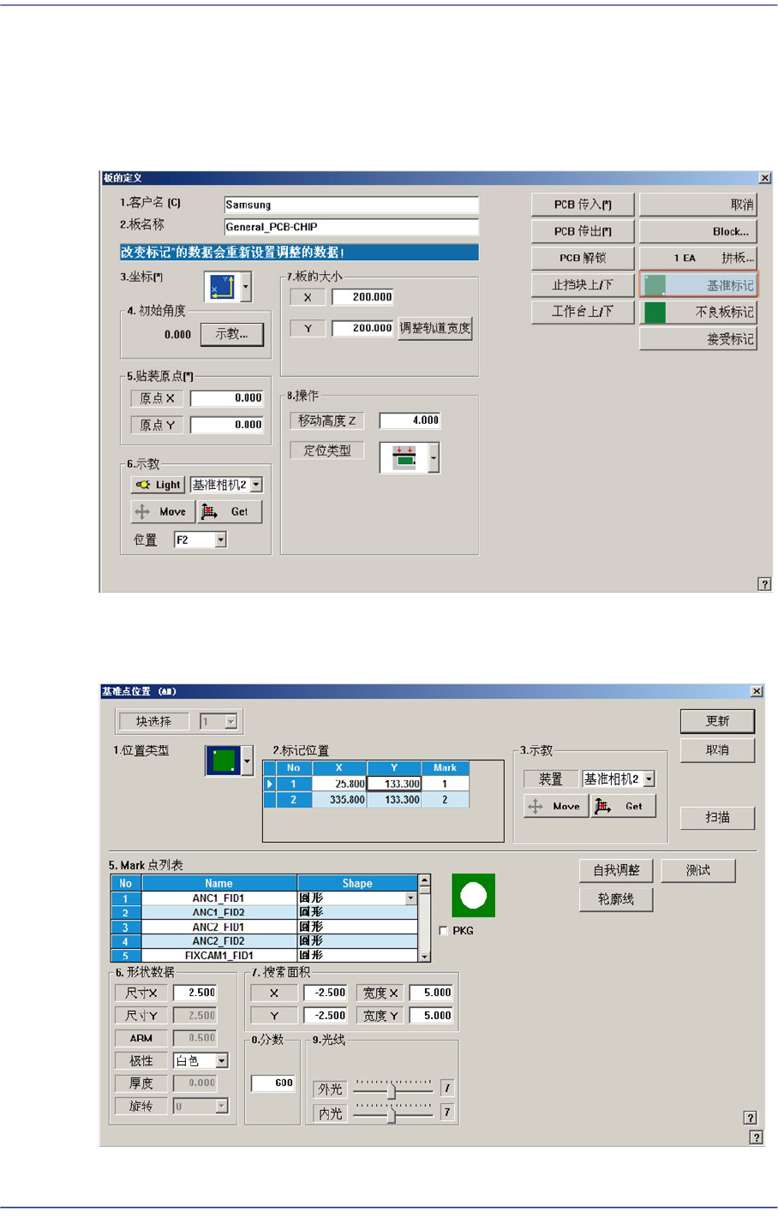Click the 分数 600 field

[x=273, y=1083]
